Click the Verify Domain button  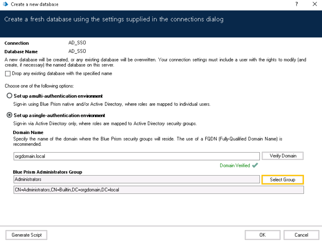tap(283, 156)
